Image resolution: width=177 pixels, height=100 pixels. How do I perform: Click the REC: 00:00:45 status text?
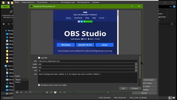pyautogui.click(x=120, y=97)
